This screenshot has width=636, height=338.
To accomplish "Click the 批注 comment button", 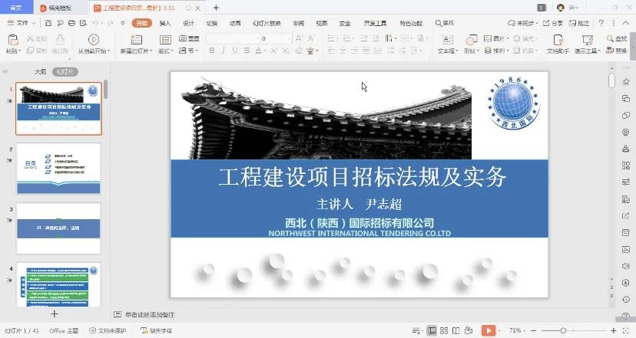I will 580,23.
